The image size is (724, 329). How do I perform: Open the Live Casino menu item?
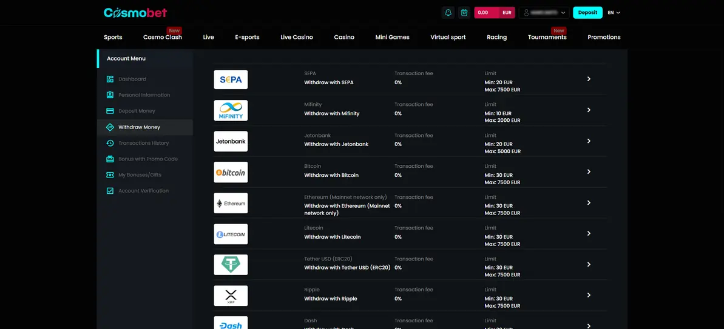point(296,38)
